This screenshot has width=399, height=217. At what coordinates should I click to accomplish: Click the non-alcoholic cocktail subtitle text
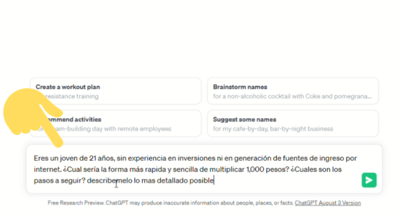click(292, 96)
